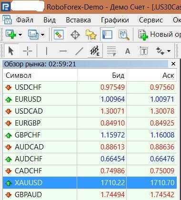Viewport: 181px width, 200px height.
Task: Click the Обзор рынка title bar
Action: [85, 64]
